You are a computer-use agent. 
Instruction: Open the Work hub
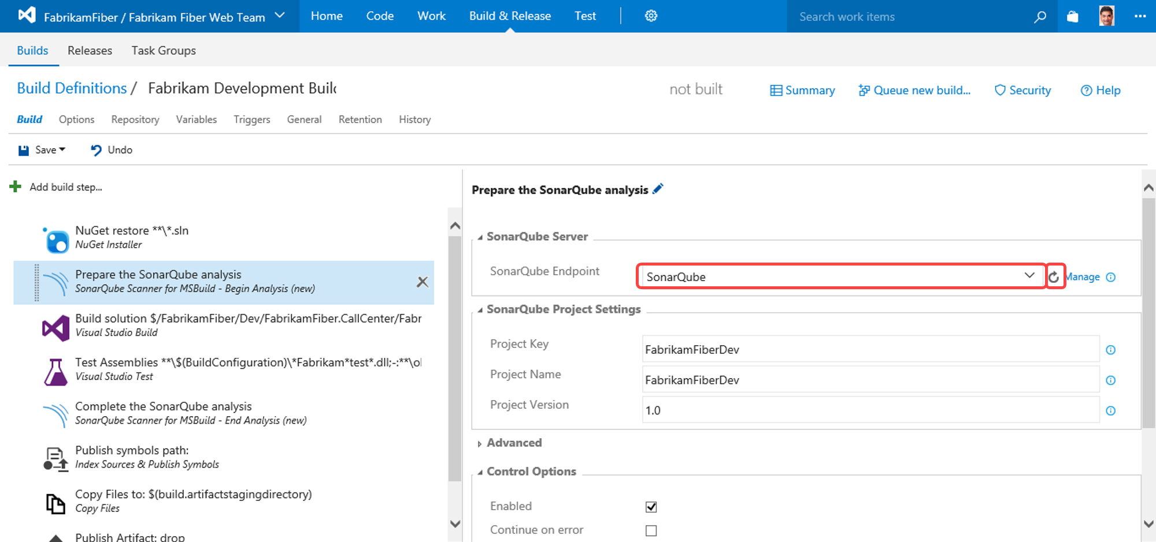(x=431, y=16)
